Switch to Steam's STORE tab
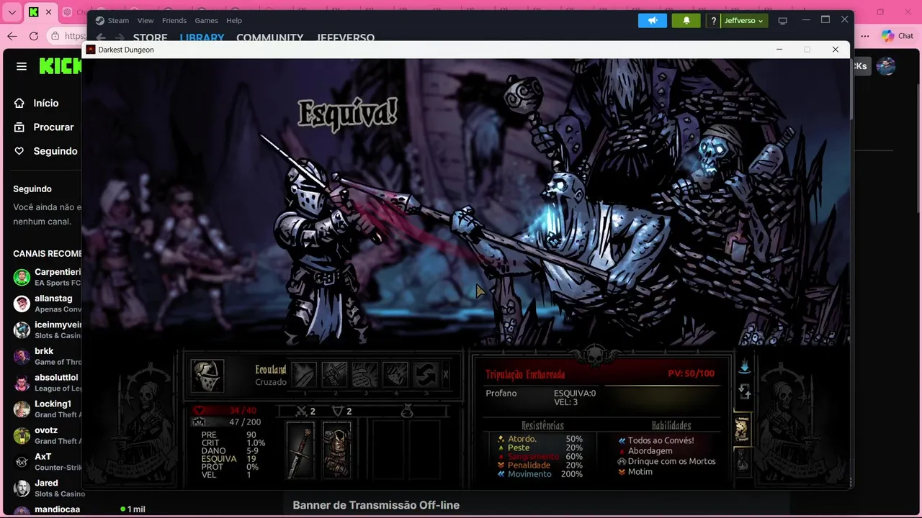Viewport: 922px width, 518px height. click(x=150, y=37)
